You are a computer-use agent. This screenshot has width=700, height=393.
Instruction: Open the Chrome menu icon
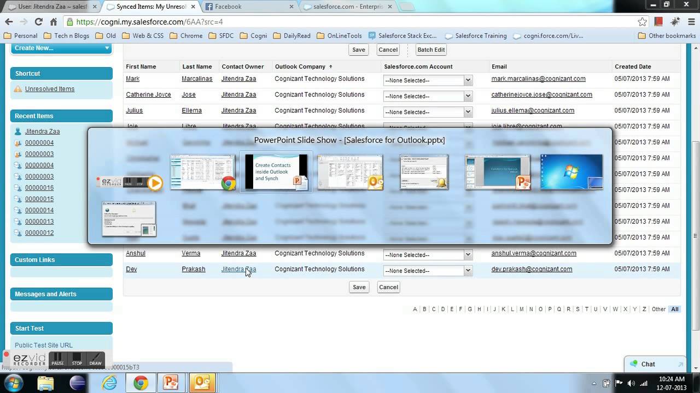[x=691, y=22]
